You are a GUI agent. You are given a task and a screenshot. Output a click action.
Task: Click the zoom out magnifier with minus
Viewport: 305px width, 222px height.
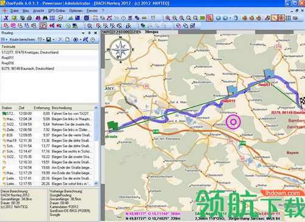174,18
